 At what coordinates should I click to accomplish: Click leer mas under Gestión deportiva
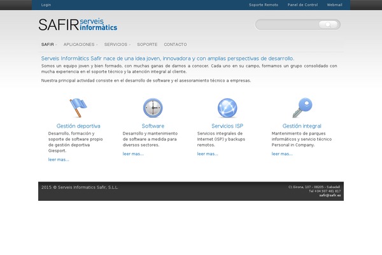pos(59,159)
